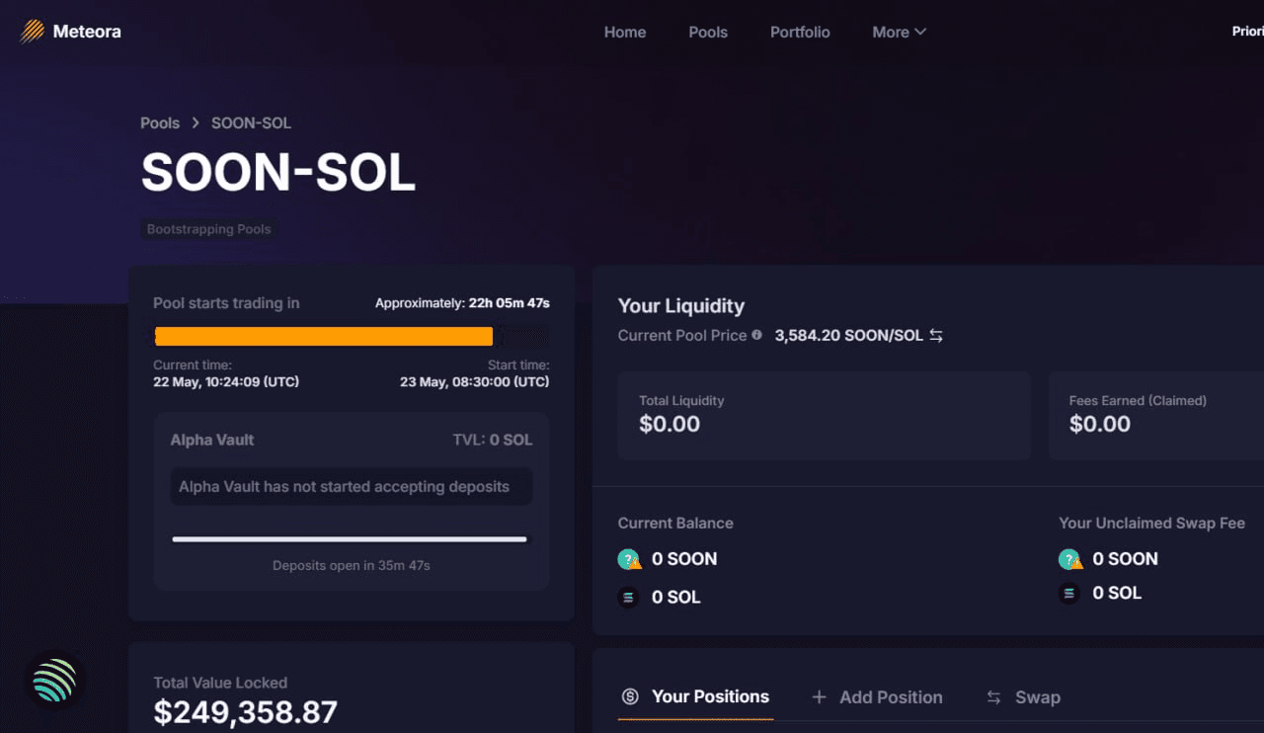Open the Add Position tab
This screenshot has height=733, width=1264.
point(877,697)
